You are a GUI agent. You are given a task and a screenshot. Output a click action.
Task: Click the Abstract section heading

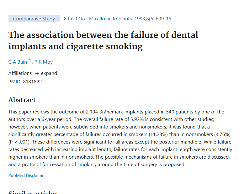(x=22, y=100)
